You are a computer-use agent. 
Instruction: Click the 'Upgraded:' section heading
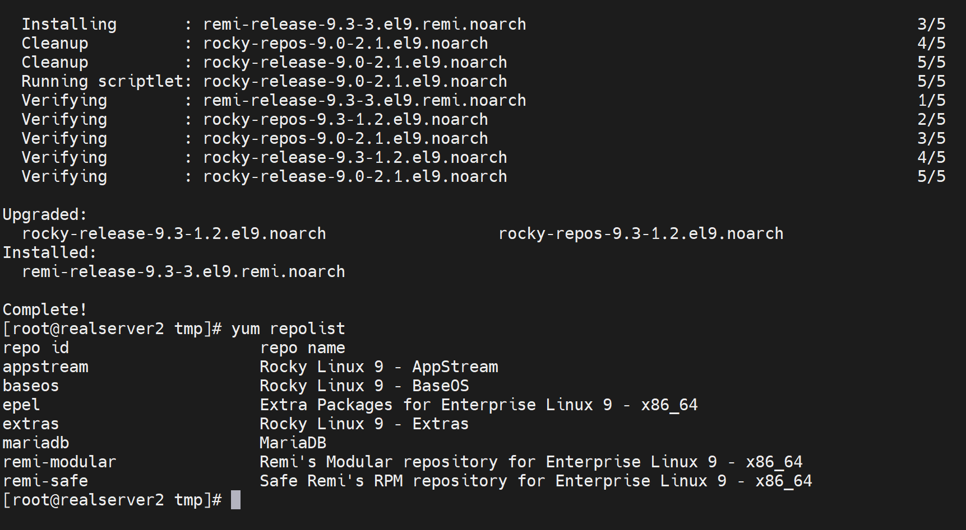coord(45,214)
